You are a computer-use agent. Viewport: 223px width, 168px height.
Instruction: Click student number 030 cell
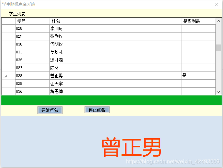click(x=32, y=44)
